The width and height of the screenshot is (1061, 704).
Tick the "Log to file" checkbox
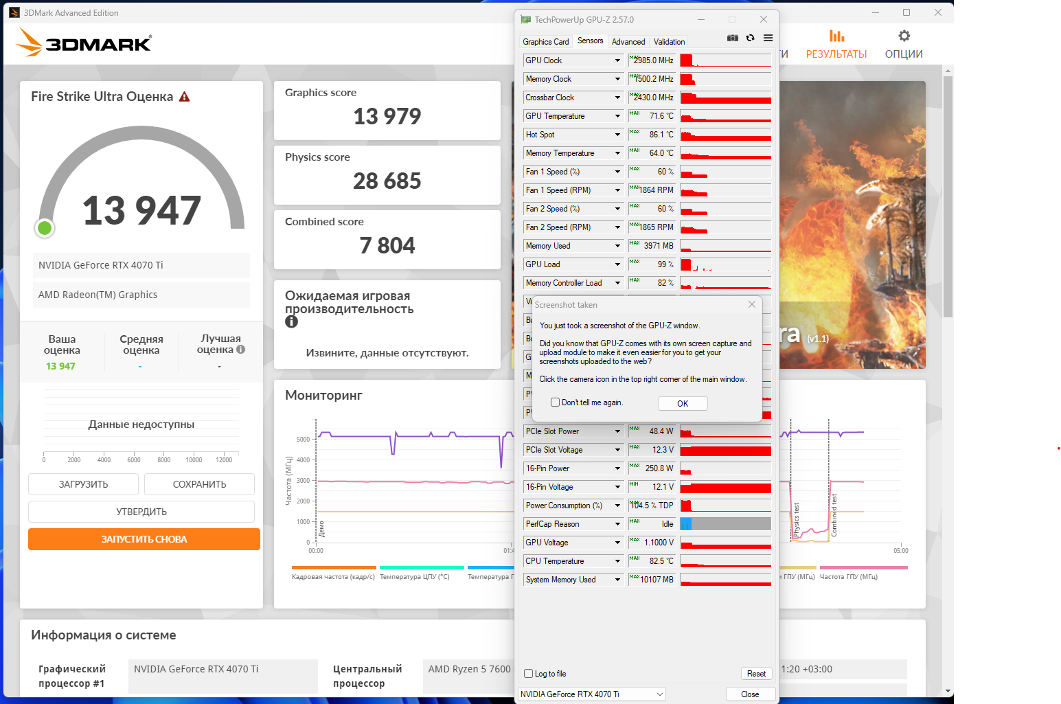(529, 674)
